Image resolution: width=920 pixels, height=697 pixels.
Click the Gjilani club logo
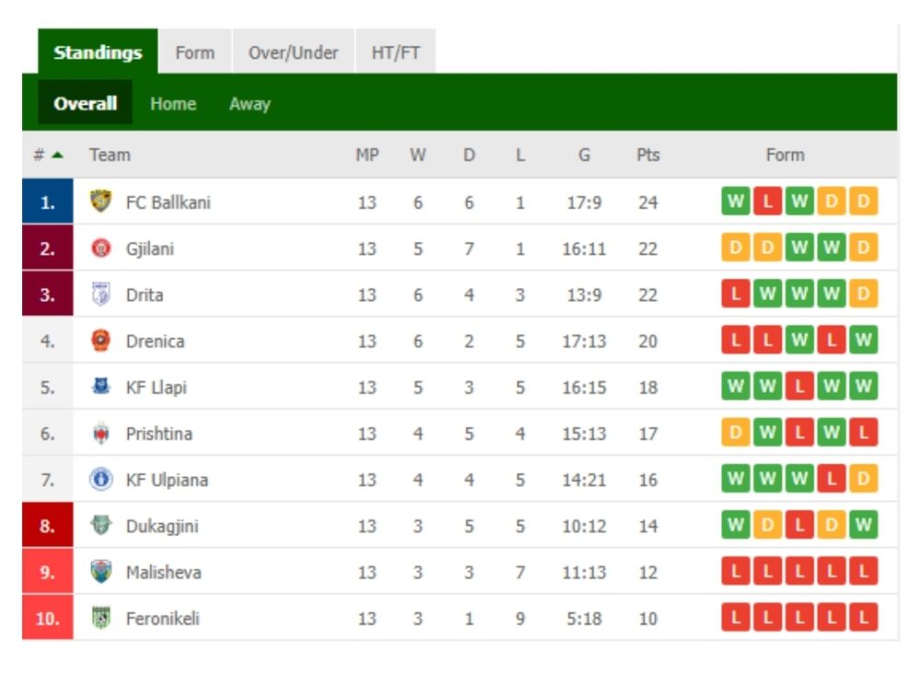[101, 248]
